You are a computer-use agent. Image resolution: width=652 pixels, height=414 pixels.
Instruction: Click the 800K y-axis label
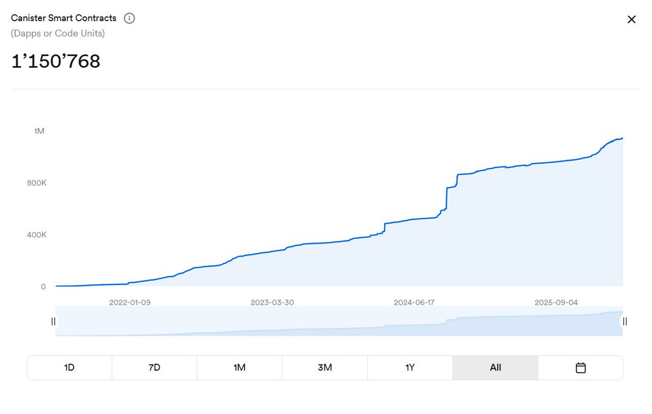36,183
